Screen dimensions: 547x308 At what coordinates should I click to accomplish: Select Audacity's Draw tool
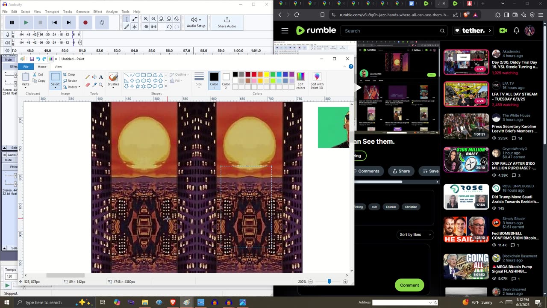point(126,27)
